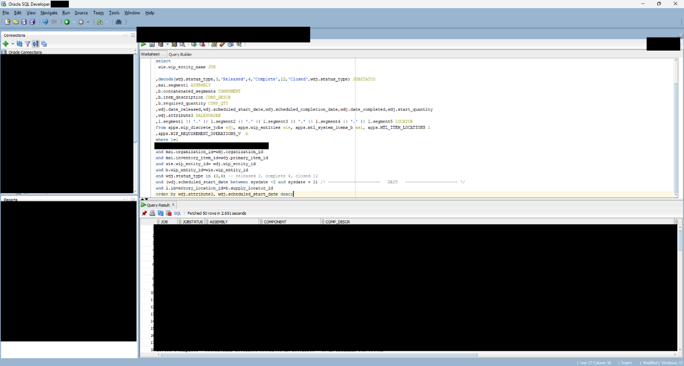Open the Forward navigation history dropdown

(x=88, y=22)
